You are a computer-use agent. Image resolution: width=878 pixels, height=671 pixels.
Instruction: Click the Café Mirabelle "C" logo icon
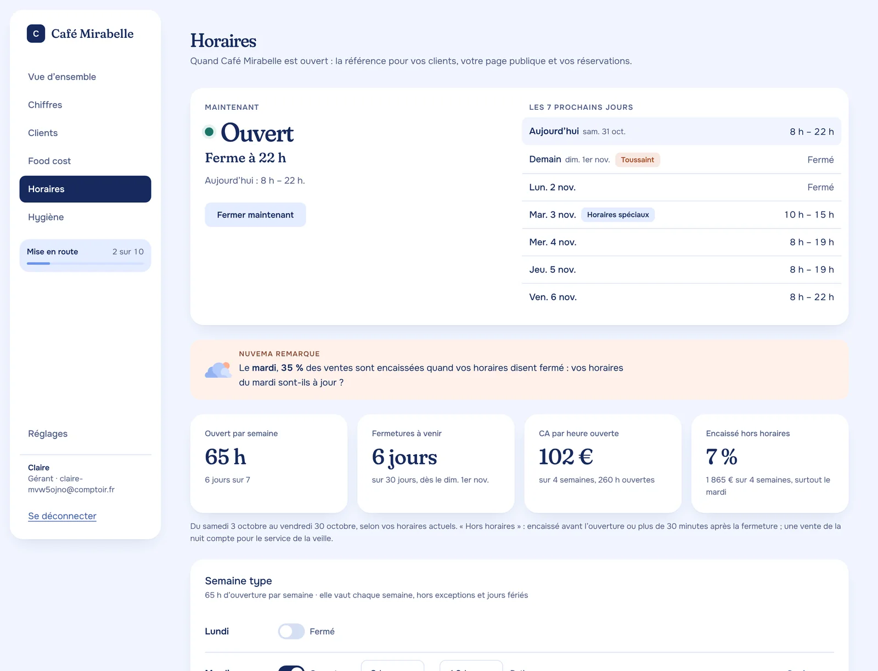36,33
